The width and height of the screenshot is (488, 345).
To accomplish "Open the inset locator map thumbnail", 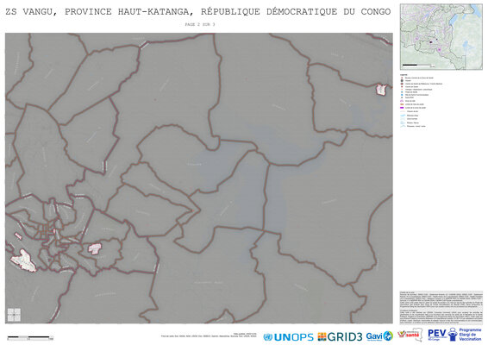I will point(441,37).
